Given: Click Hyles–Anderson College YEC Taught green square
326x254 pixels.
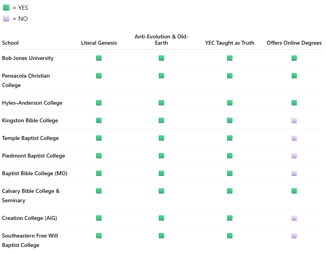Looking at the screenshot, I should click(x=229, y=103).
